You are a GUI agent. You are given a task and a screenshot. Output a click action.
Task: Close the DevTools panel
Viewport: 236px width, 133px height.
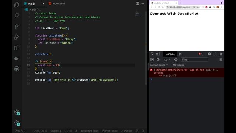click(x=221, y=54)
